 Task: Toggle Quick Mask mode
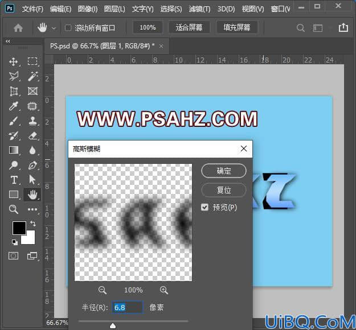14,256
